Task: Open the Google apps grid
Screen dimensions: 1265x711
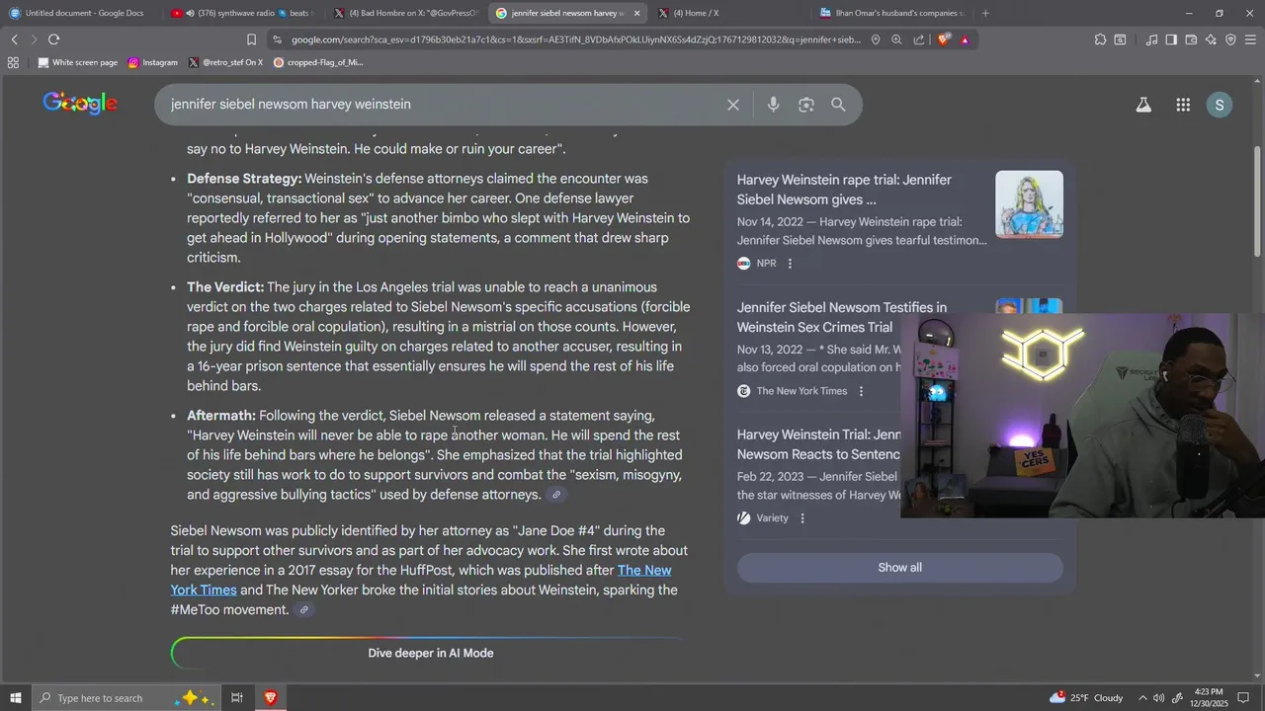Action: (1183, 105)
